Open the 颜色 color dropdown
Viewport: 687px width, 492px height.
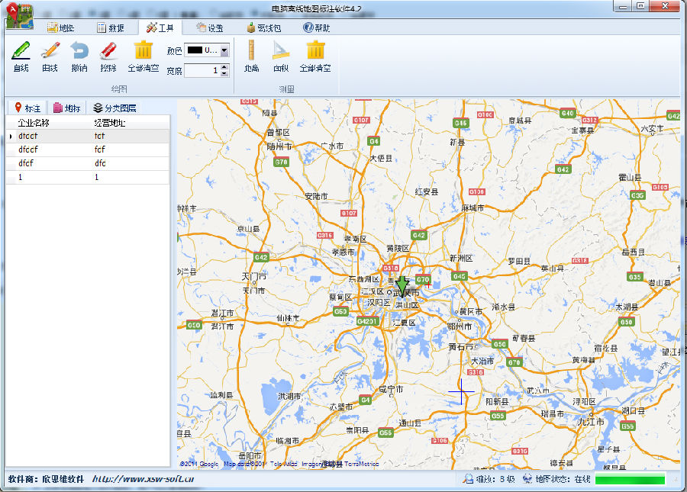tap(224, 50)
